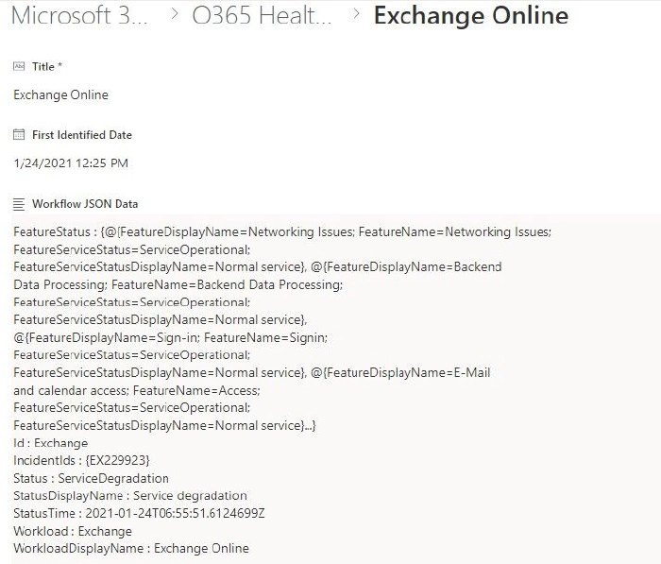Click the Title value Exchange Online

61,94
